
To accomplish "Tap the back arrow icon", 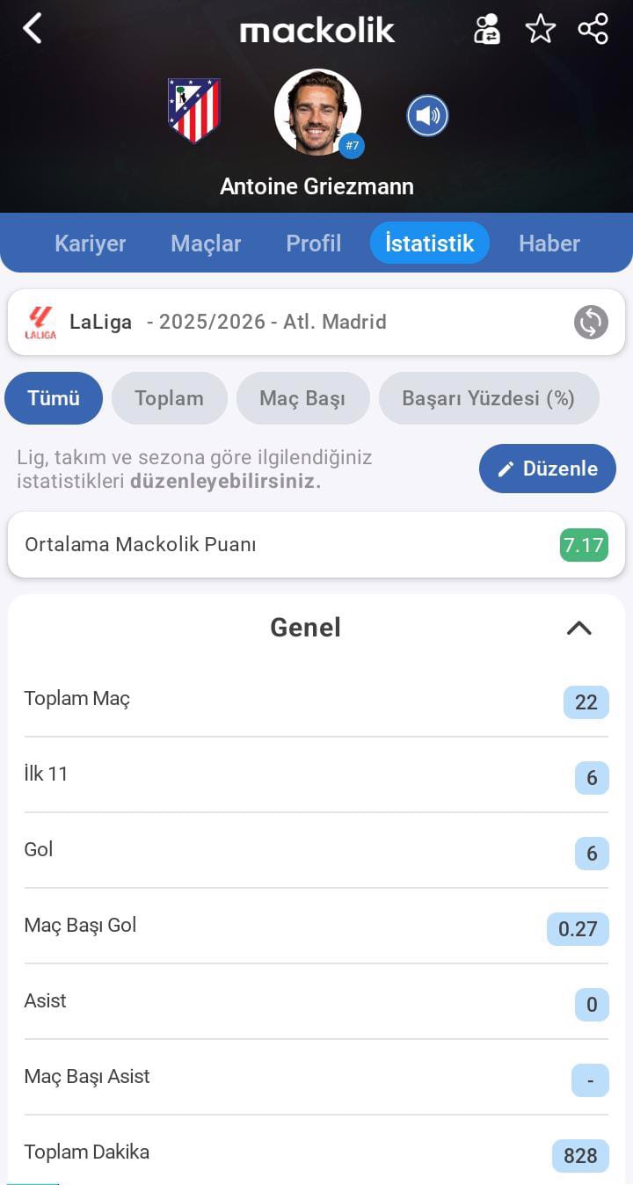I will coord(33,29).
